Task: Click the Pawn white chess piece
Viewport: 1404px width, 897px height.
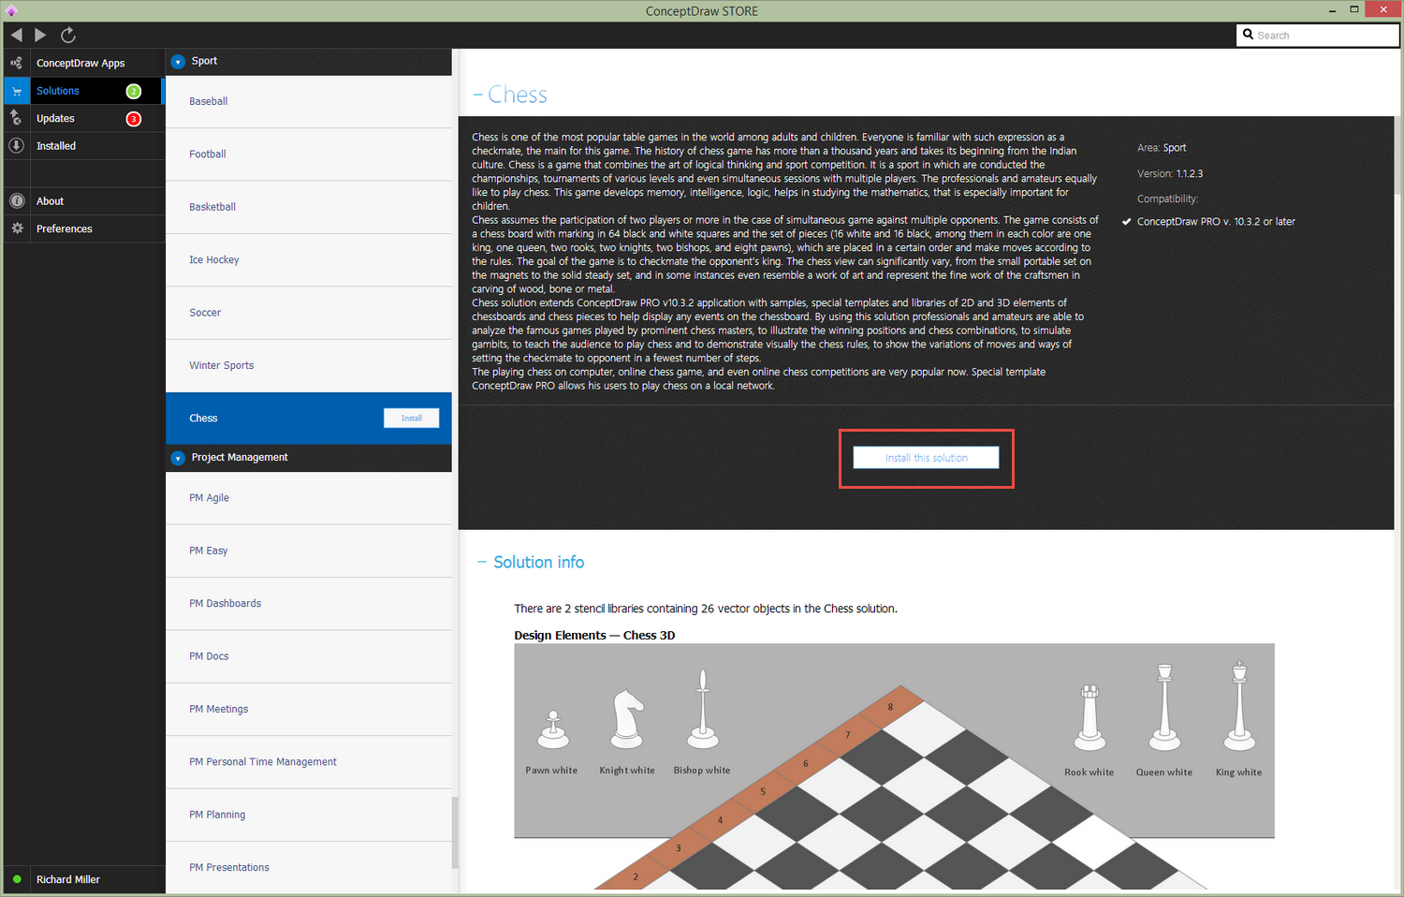Action: (553, 729)
